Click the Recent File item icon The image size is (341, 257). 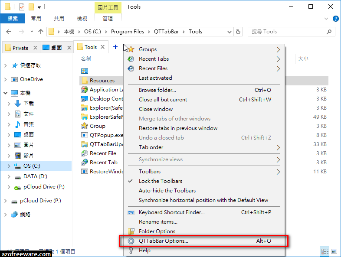coord(84,153)
